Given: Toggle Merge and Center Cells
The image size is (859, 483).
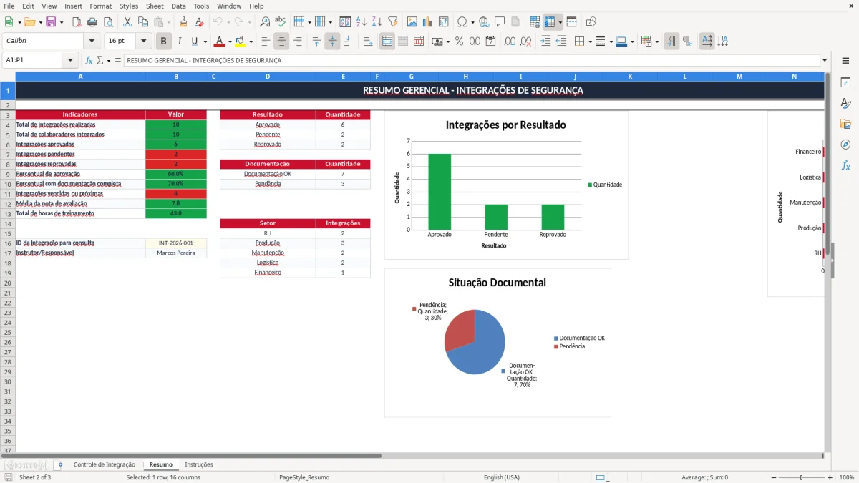Looking at the screenshot, I should coord(387,42).
